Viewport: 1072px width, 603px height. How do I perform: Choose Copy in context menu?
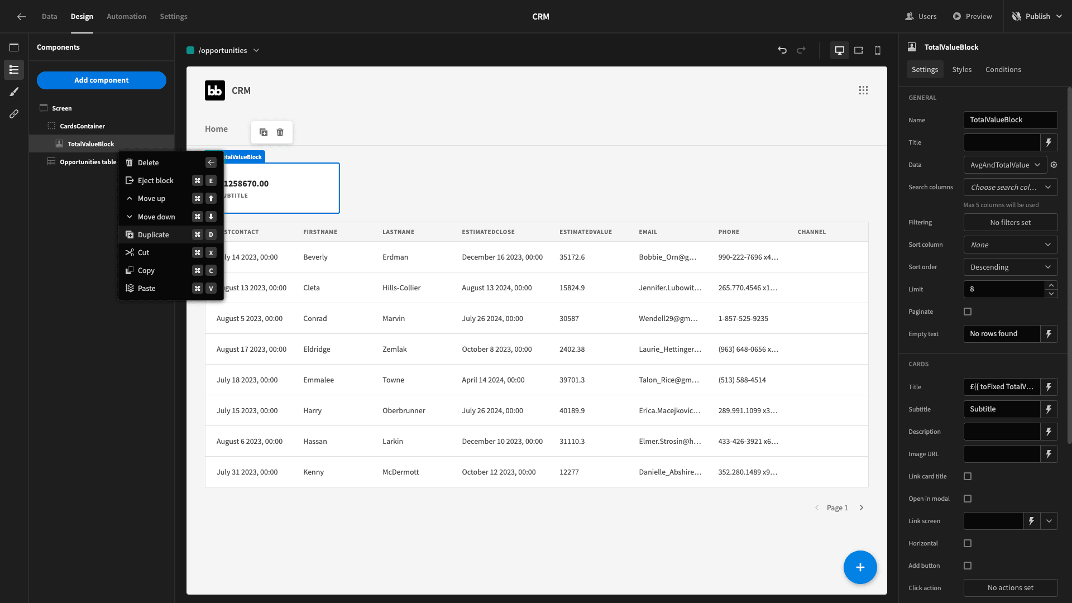171,270
